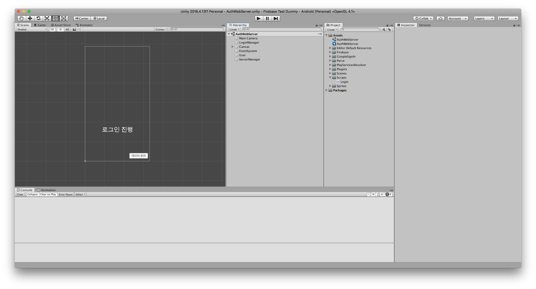
Task: Select the Rect Transform tool
Action: 55,18
